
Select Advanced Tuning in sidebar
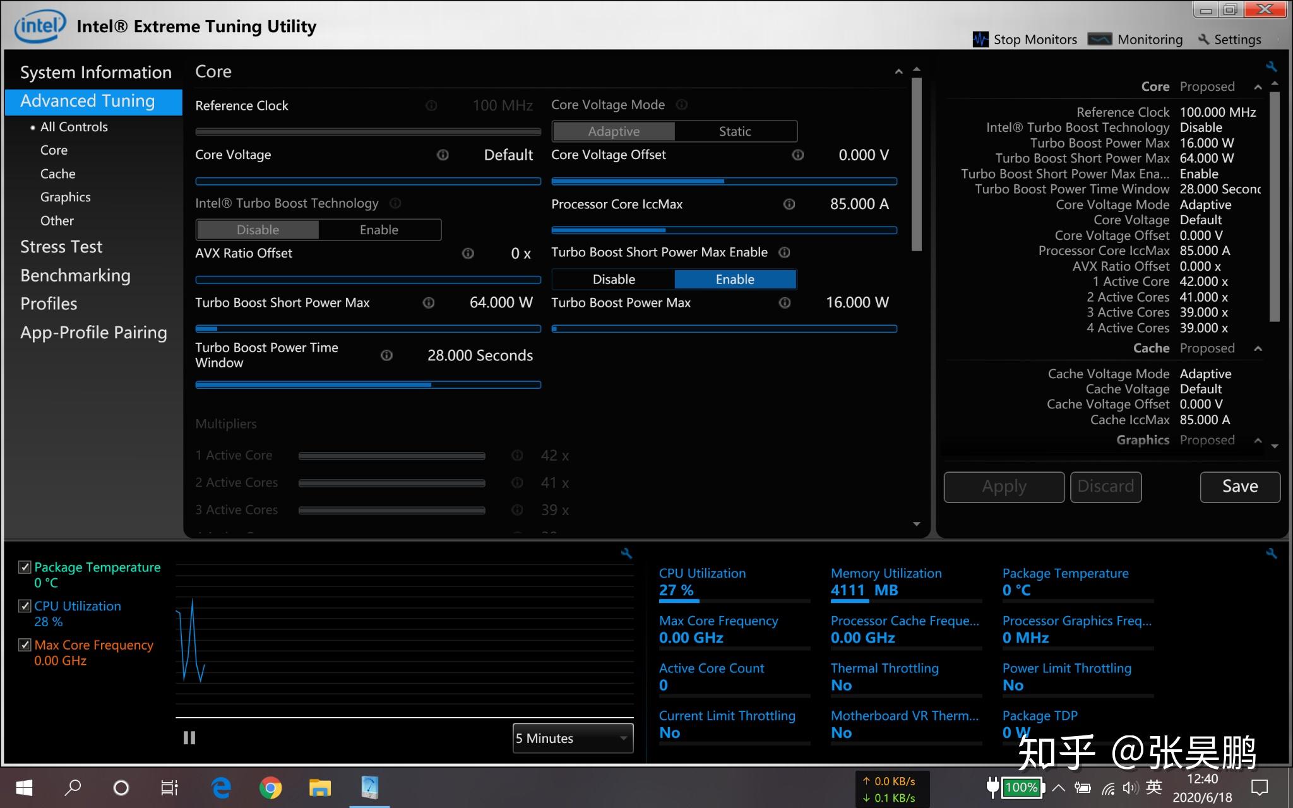[93, 102]
